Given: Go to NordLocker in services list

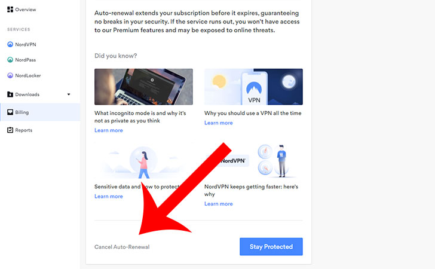Looking at the screenshot, I should tap(24, 75).
